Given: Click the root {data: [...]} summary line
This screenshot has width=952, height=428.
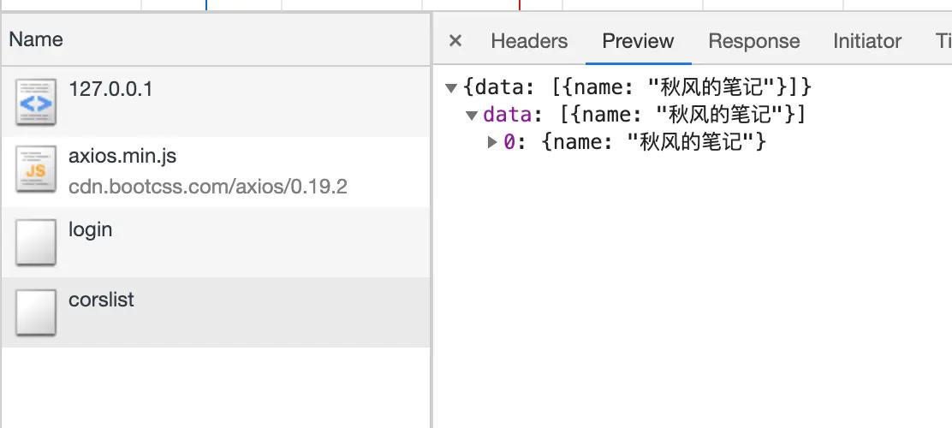Looking at the screenshot, I should click(637, 87).
